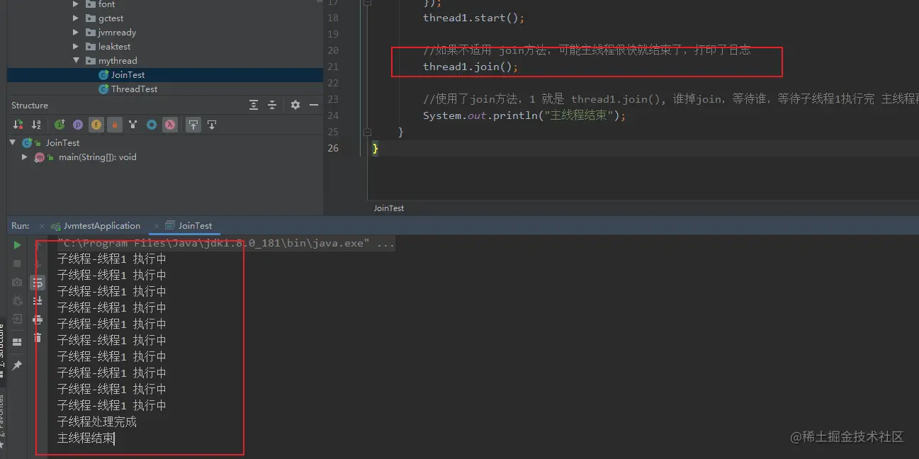Enable Autoscroll from Source in Structure
Screen dimensions: 919x459
(211, 125)
